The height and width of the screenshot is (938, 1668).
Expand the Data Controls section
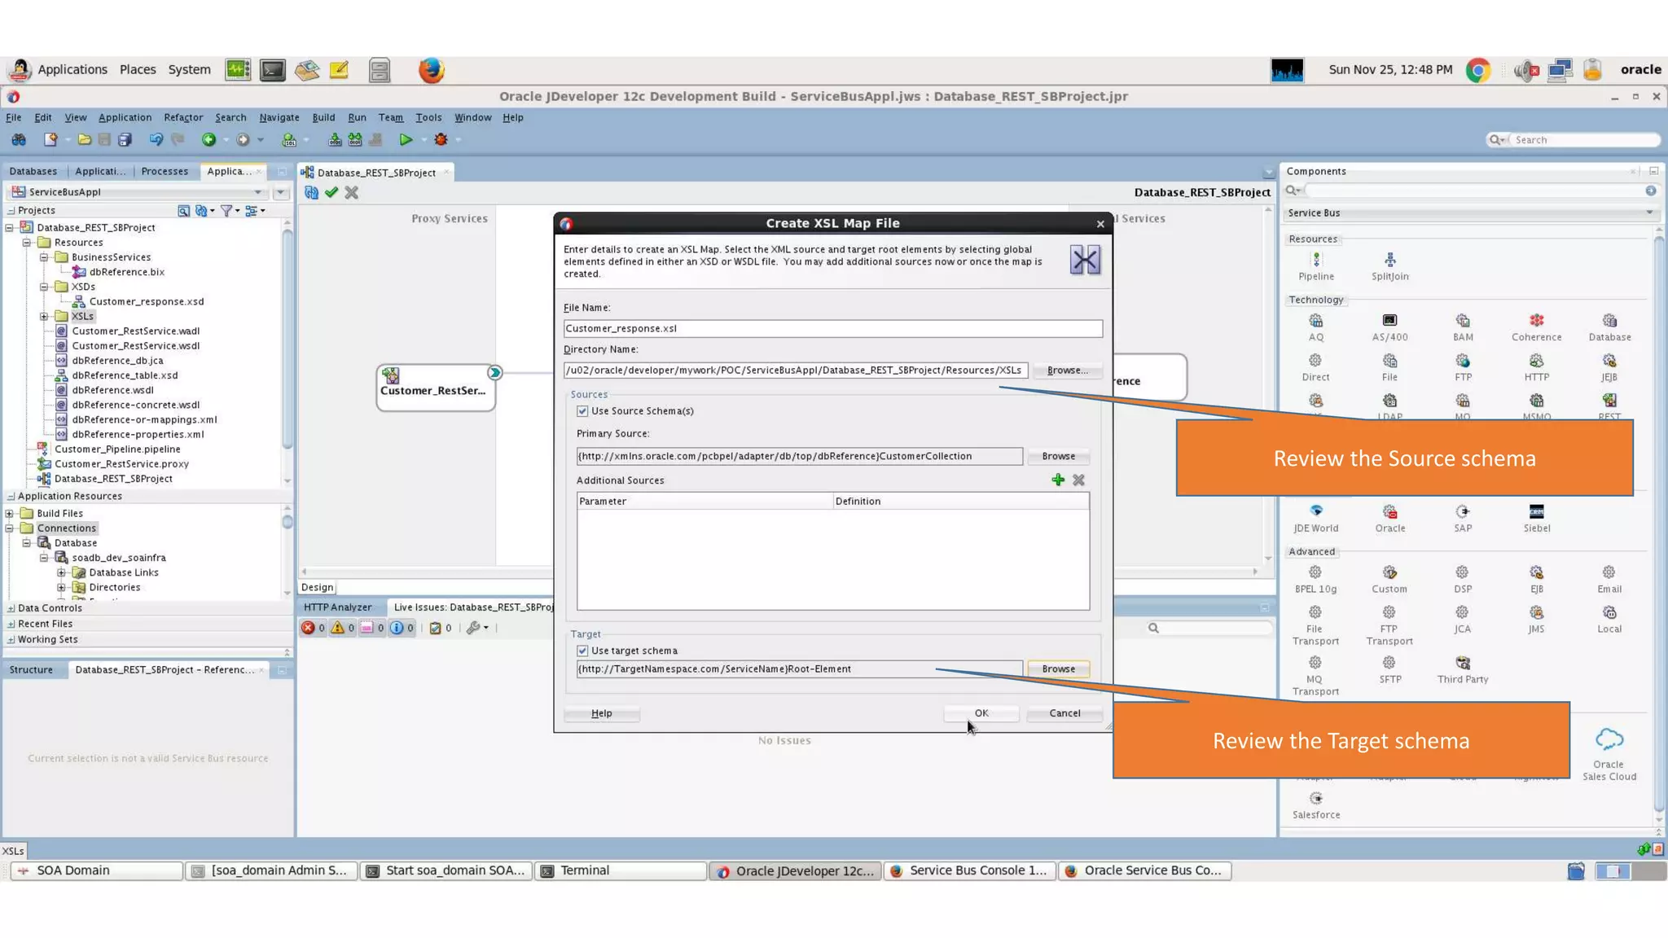tap(11, 608)
